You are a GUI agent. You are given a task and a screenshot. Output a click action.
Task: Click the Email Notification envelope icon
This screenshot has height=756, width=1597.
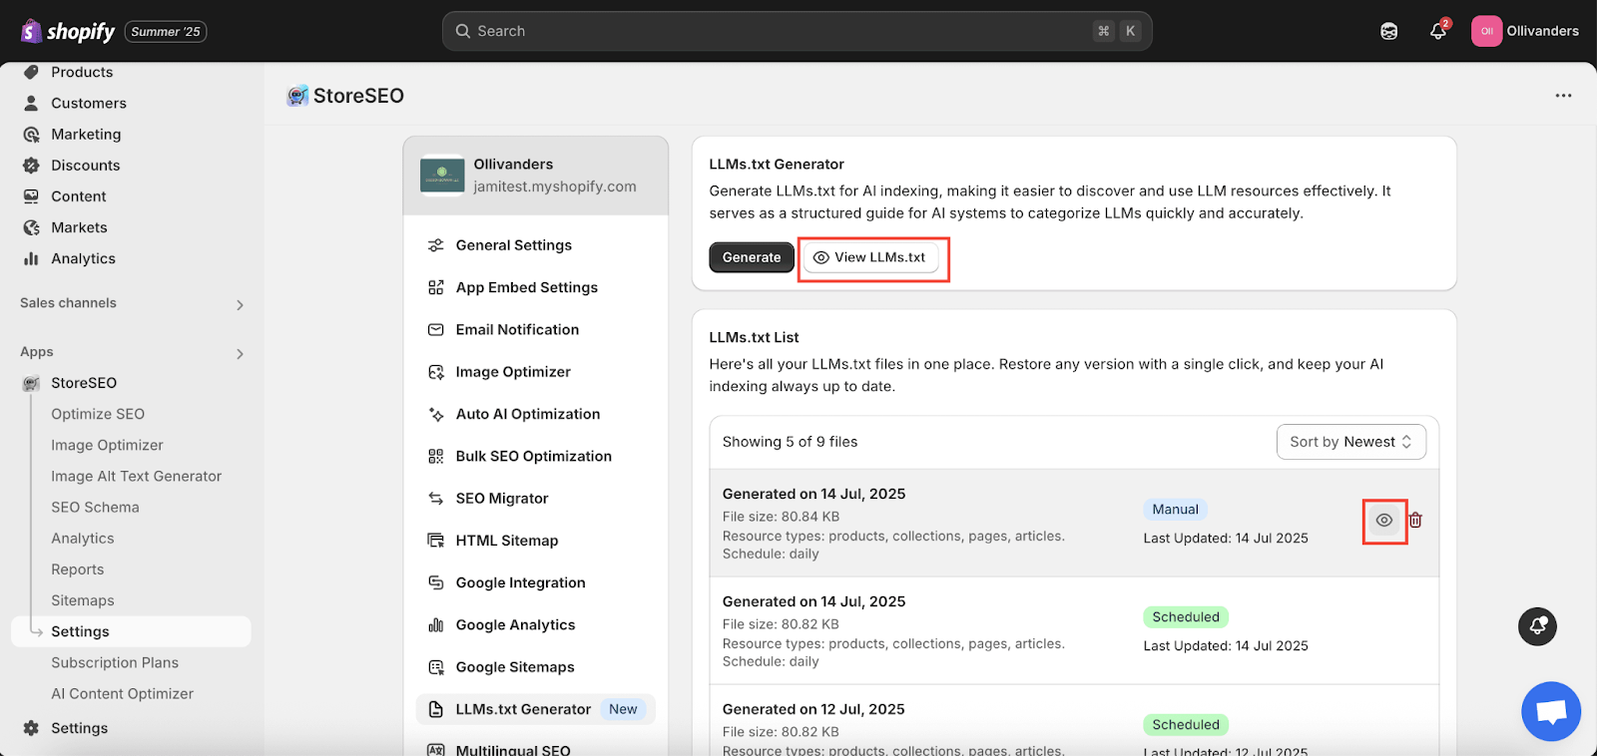(436, 329)
